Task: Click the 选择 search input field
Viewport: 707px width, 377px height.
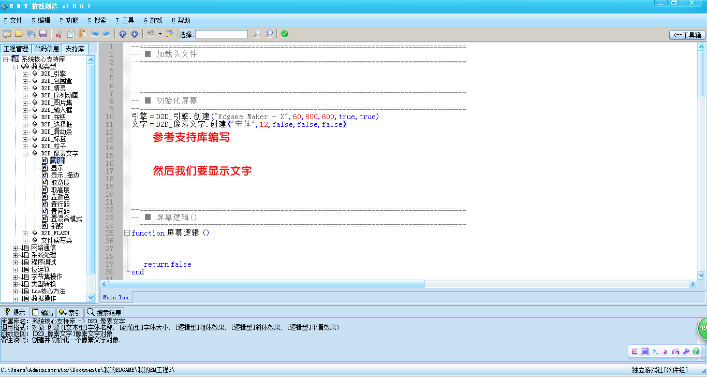Action: pos(222,34)
